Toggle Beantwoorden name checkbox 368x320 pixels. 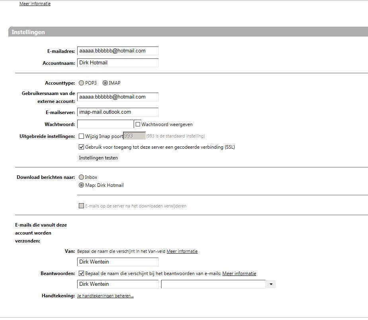[81, 273]
